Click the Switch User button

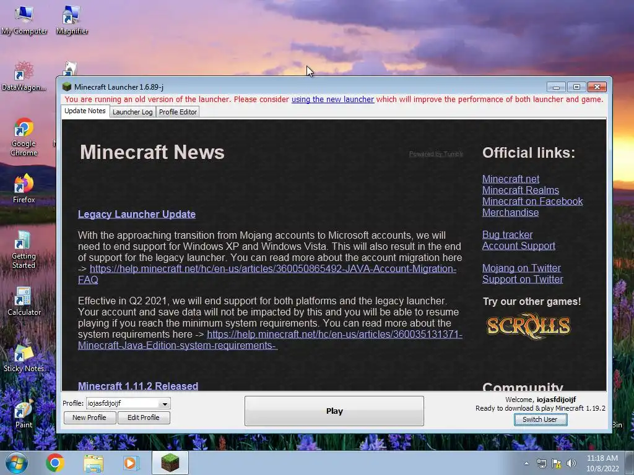[x=540, y=420]
